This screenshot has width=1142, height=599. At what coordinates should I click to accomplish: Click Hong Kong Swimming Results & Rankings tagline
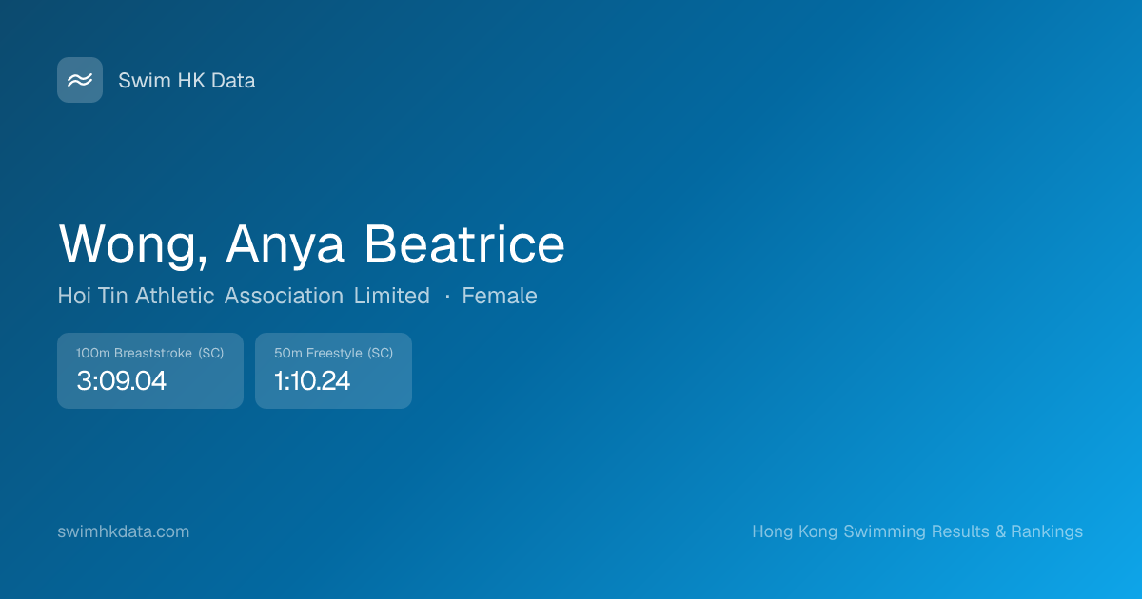pos(917,531)
